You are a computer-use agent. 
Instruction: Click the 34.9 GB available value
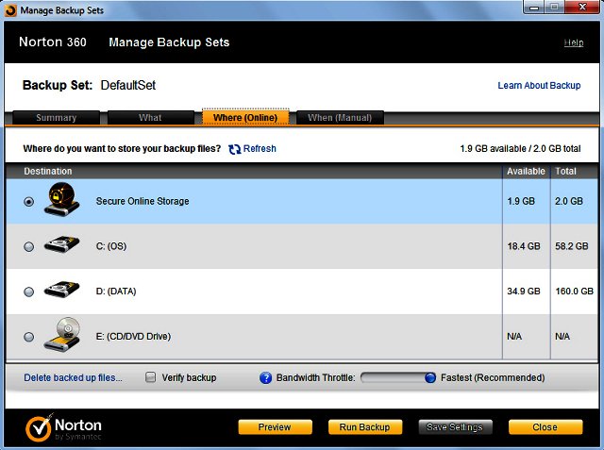click(x=524, y=292)
